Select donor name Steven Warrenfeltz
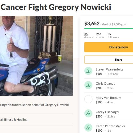Image resolution: width=133 pixels, height=133 pixels. 109,69
